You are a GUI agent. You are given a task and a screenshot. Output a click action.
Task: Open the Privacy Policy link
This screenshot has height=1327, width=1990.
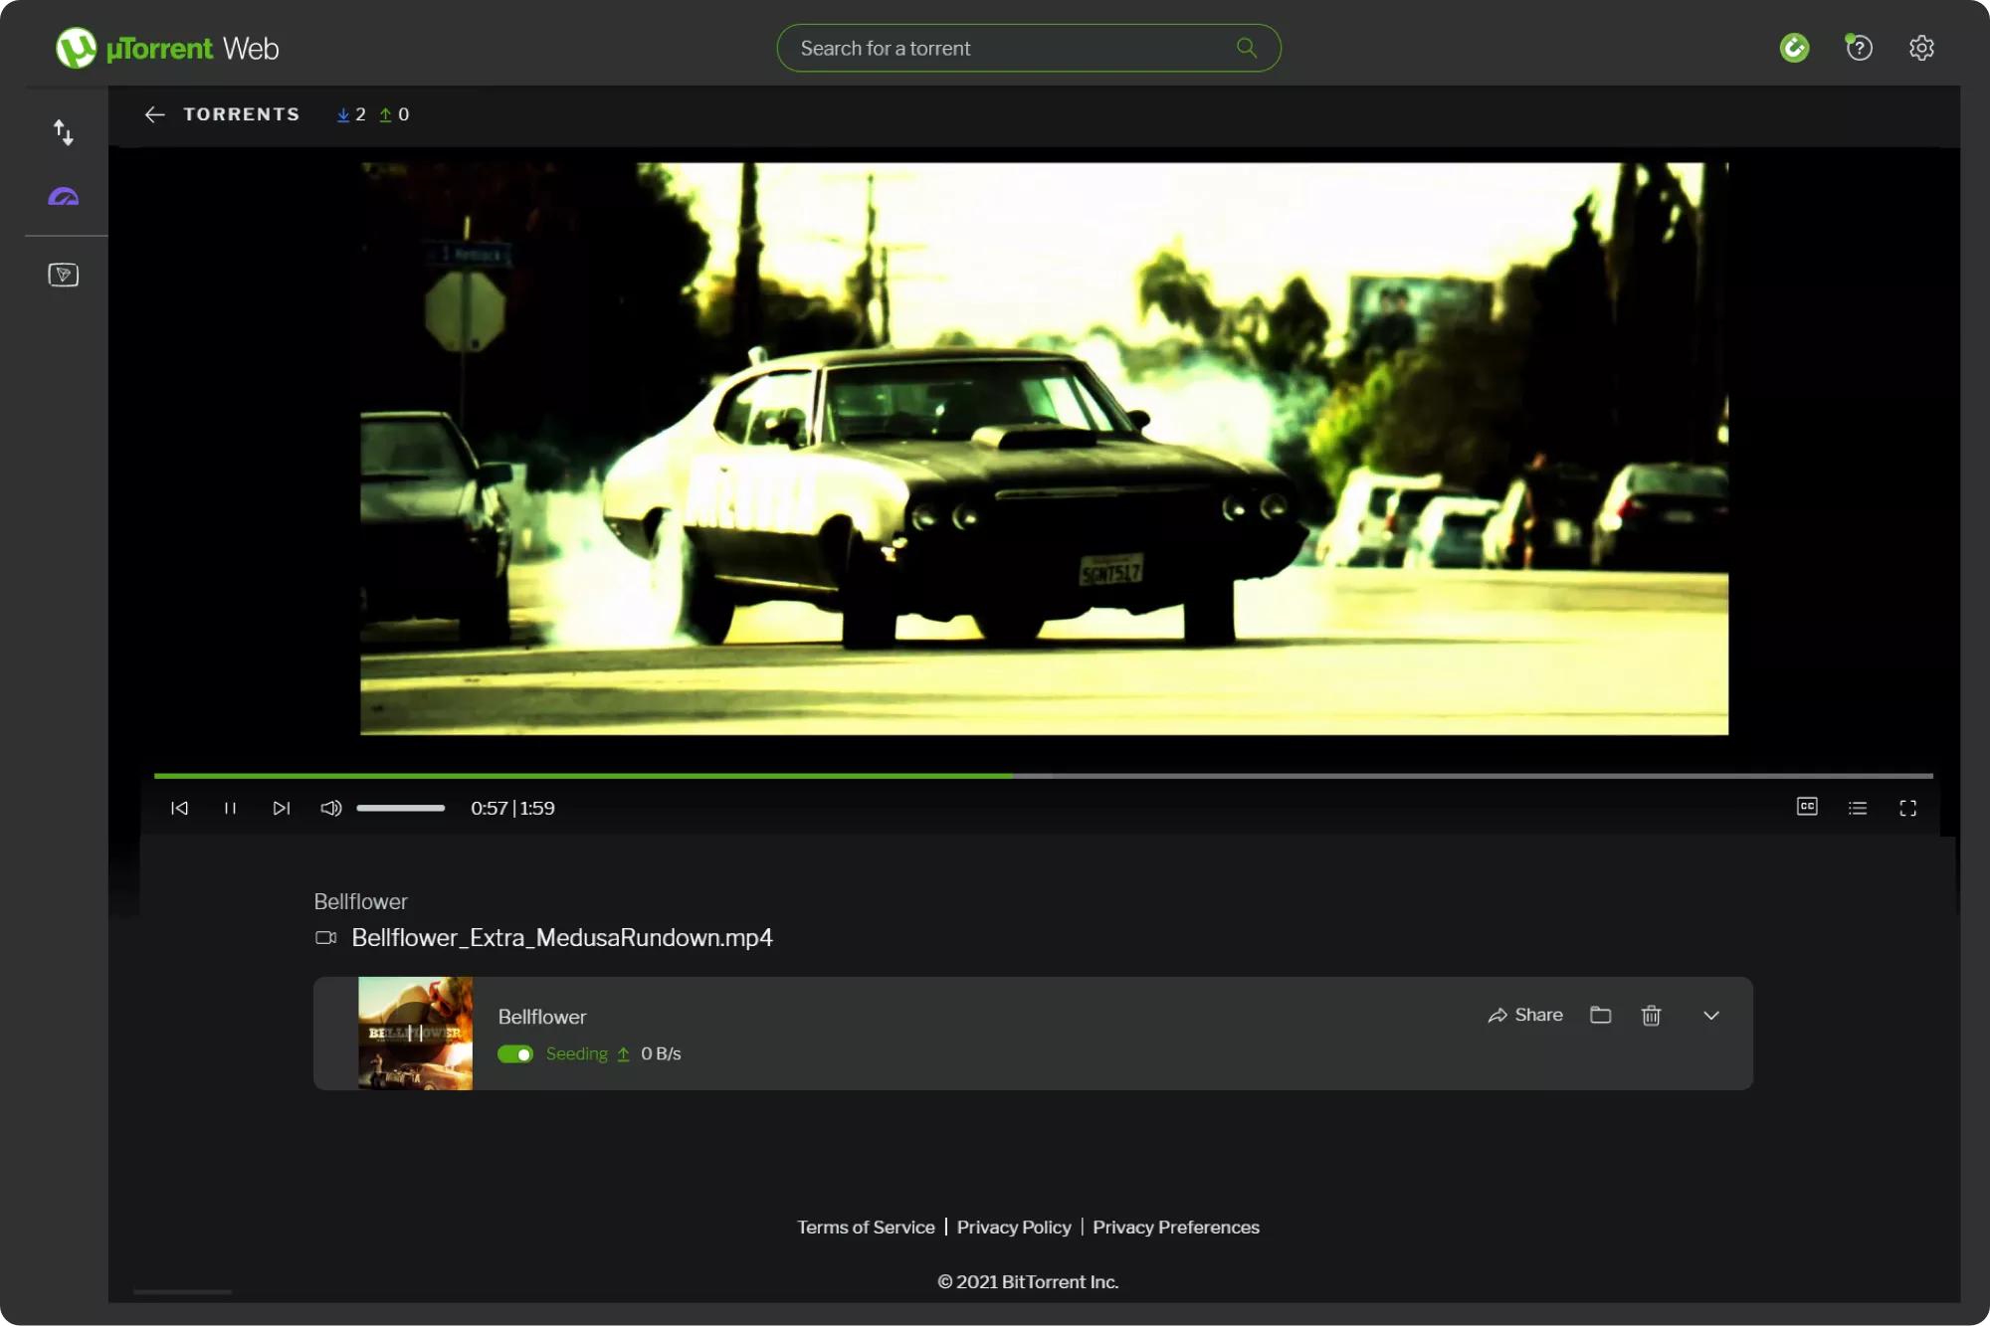(x=1013, y=1228)
